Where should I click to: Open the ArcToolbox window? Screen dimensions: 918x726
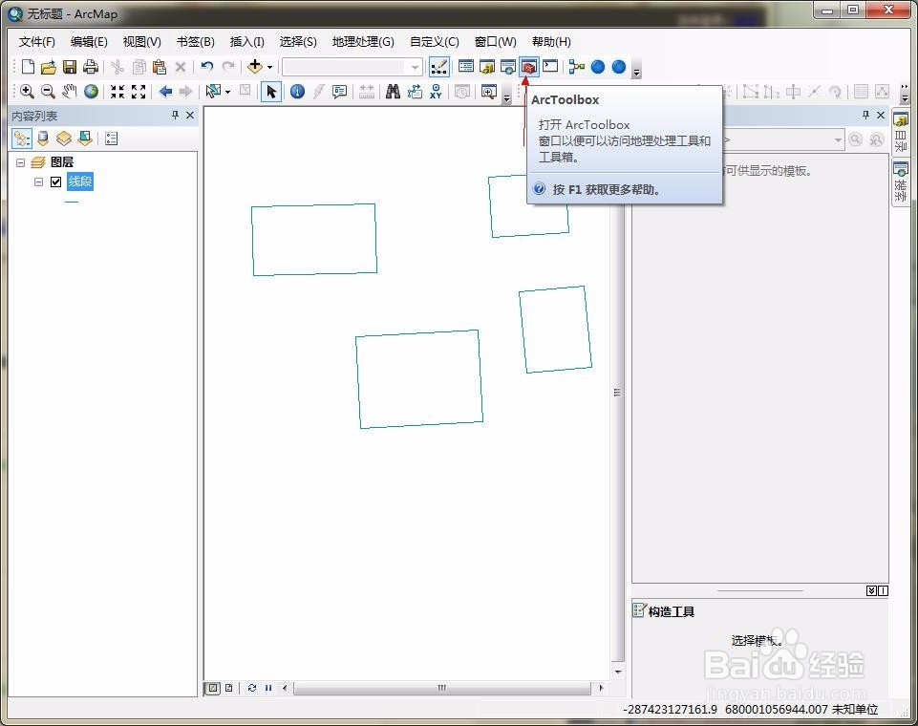[528, 67]
